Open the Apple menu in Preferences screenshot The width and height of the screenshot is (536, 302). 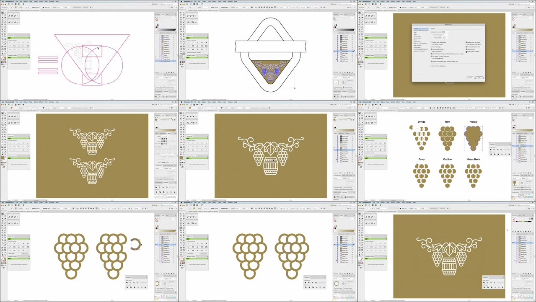(x=360, y=1)
